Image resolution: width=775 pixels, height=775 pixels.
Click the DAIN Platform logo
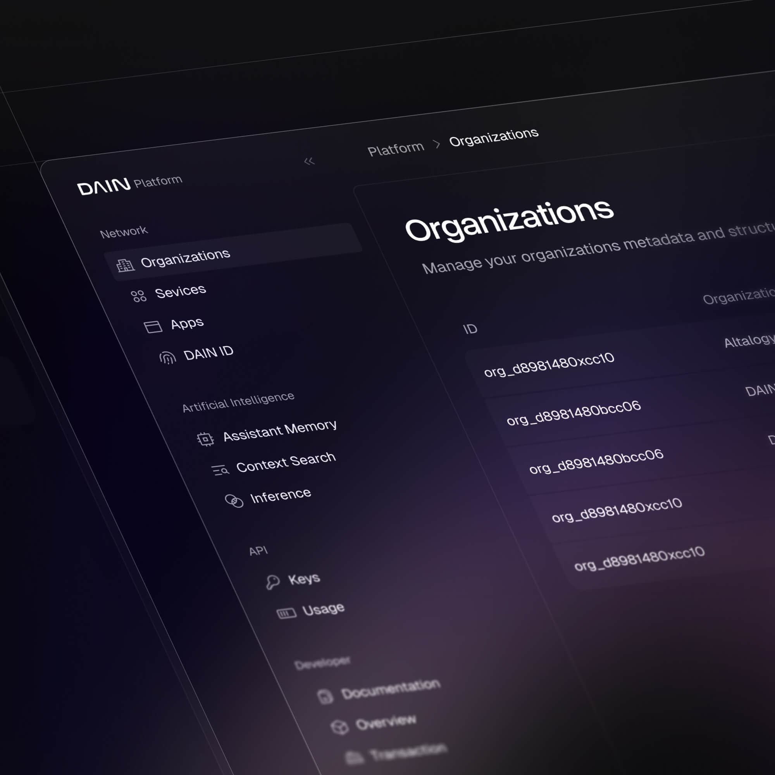coord(129,185)
